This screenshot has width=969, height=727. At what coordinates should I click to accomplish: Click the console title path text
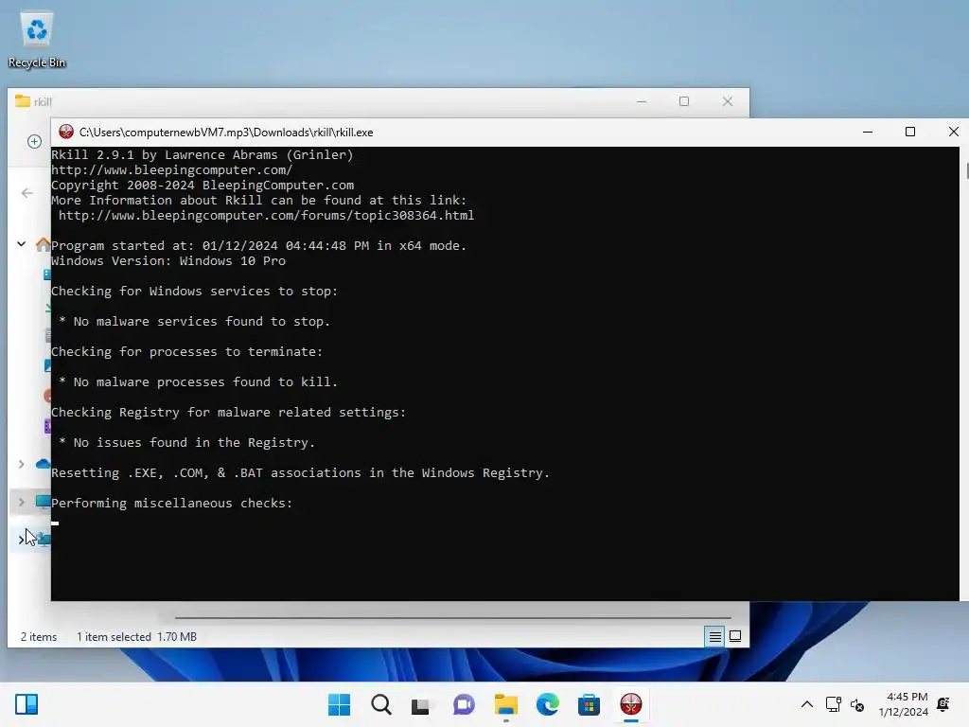[x=226, y=133]
